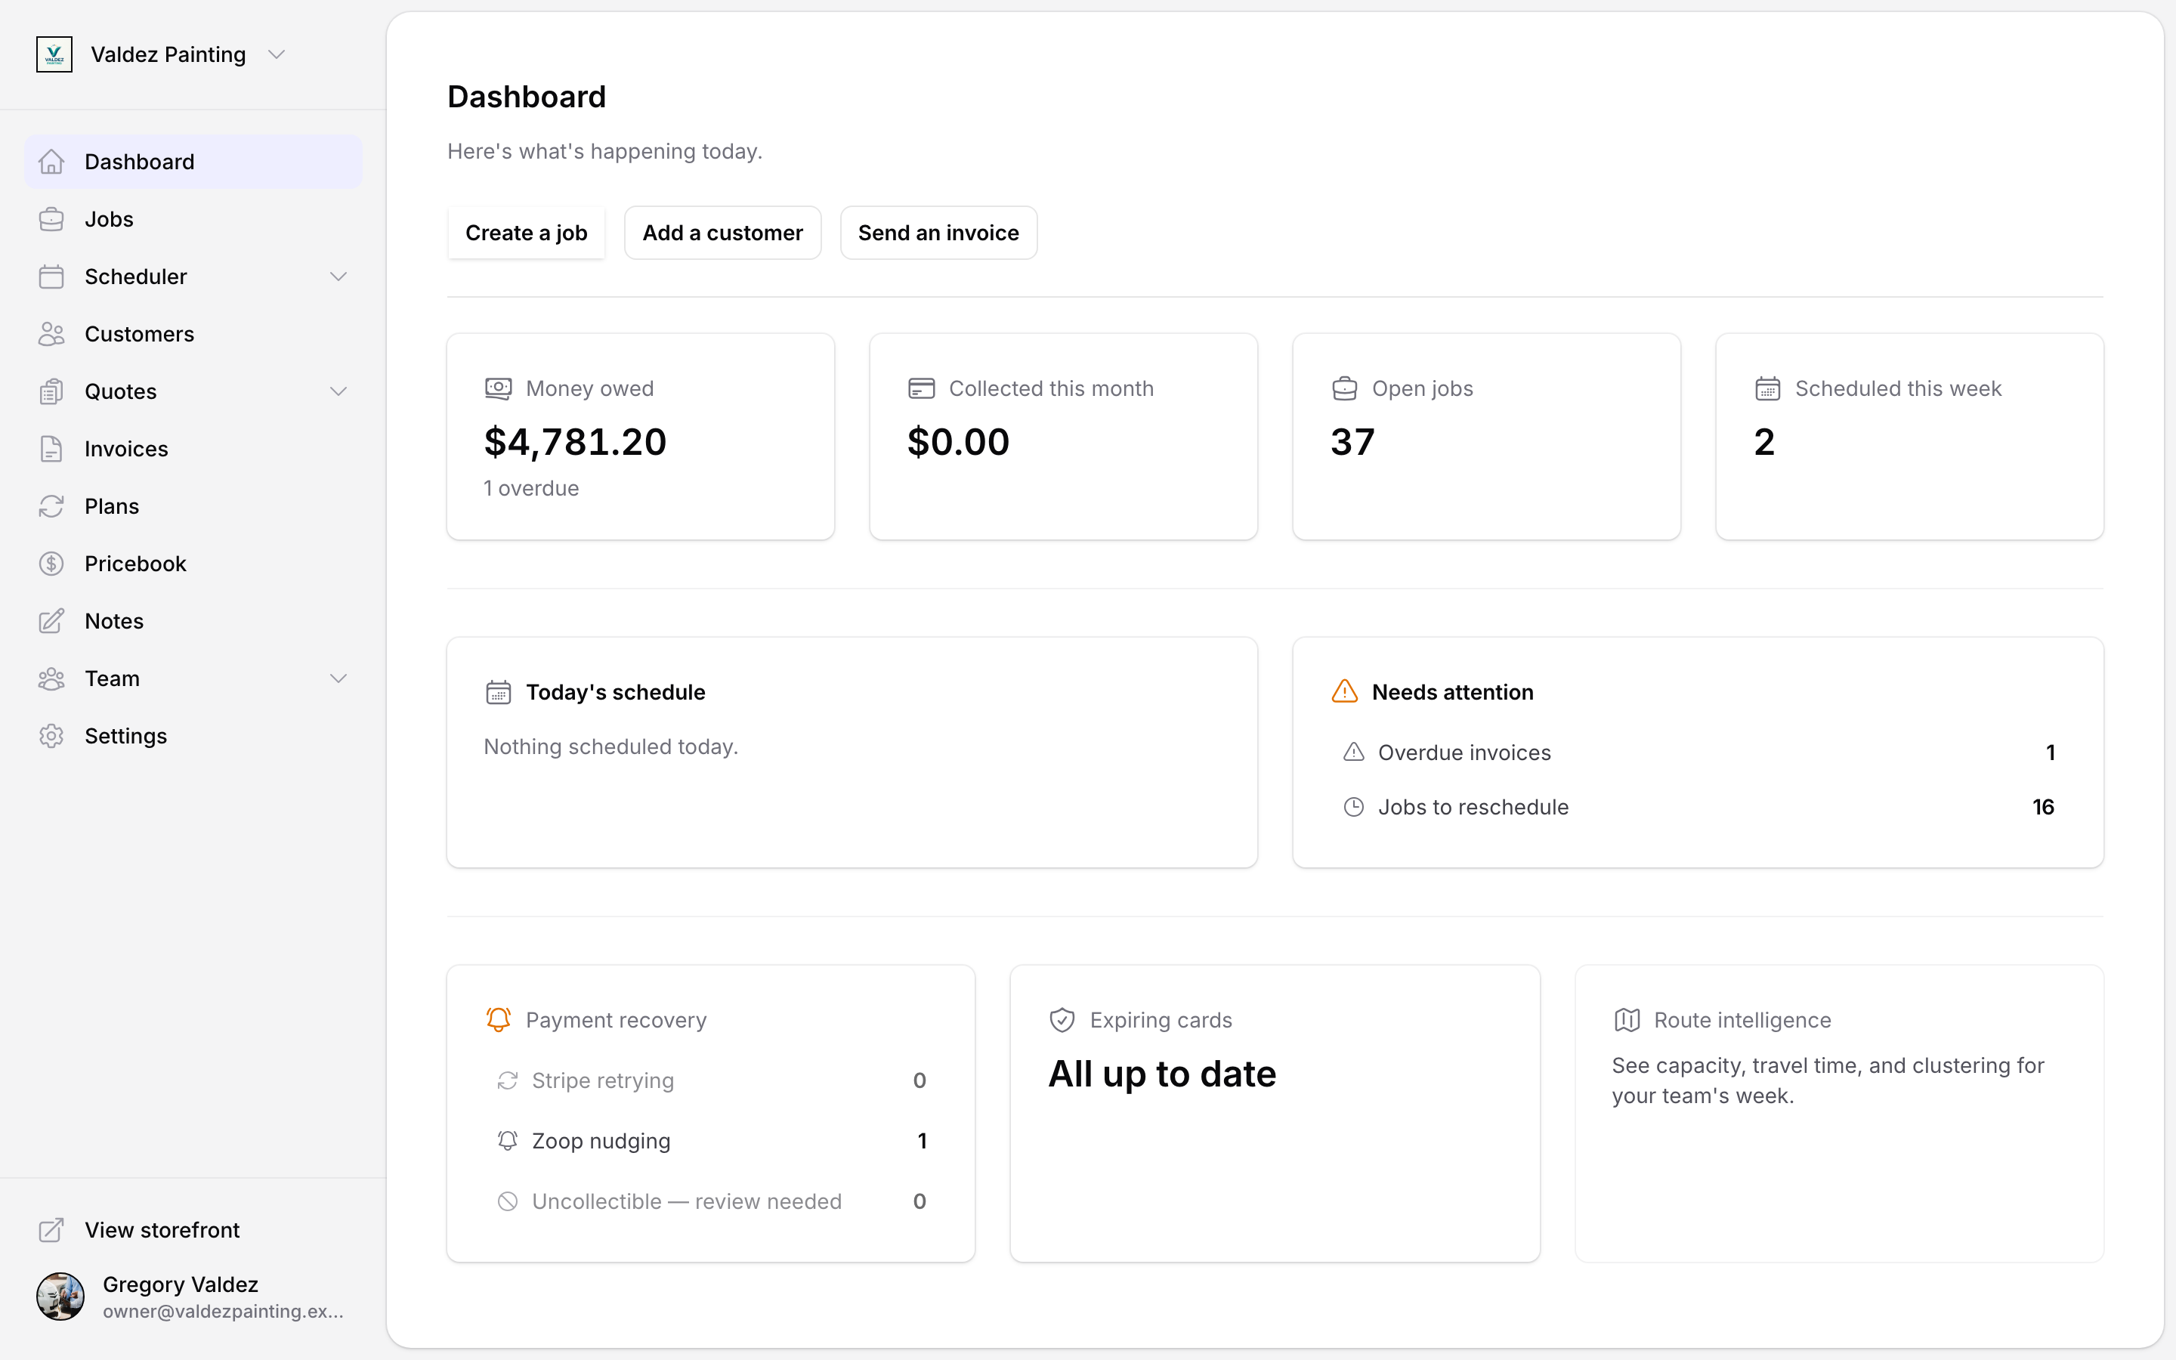Click the Zoop nudging bell icon
2176x1360 pixels.
[508, 1141]
